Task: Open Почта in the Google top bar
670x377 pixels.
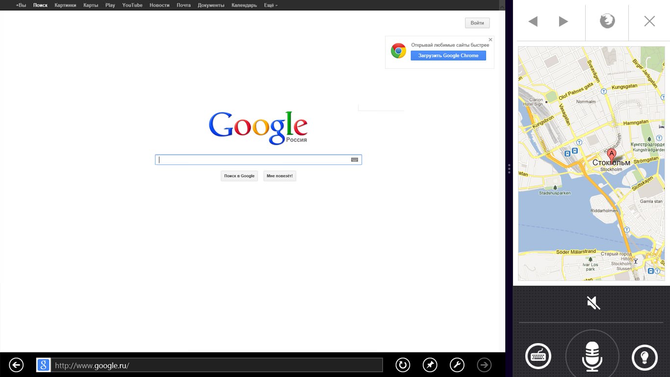Action: (184, 5)
